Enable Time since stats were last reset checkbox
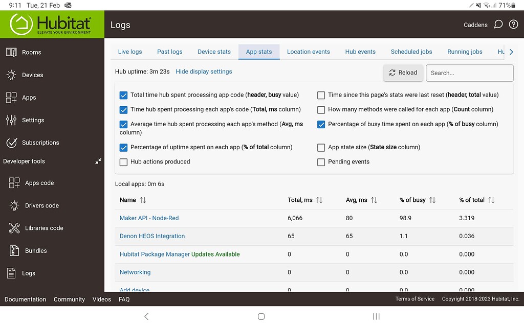 click(x=321, y=95)
